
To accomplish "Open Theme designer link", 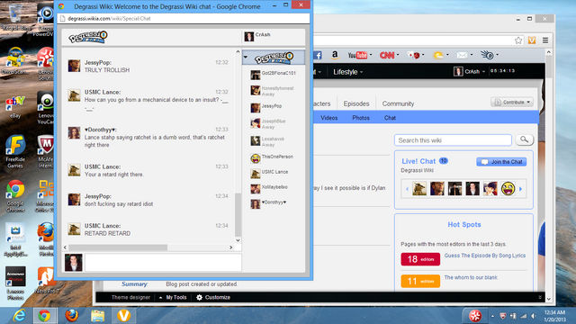I will click(x=130, y=297).
